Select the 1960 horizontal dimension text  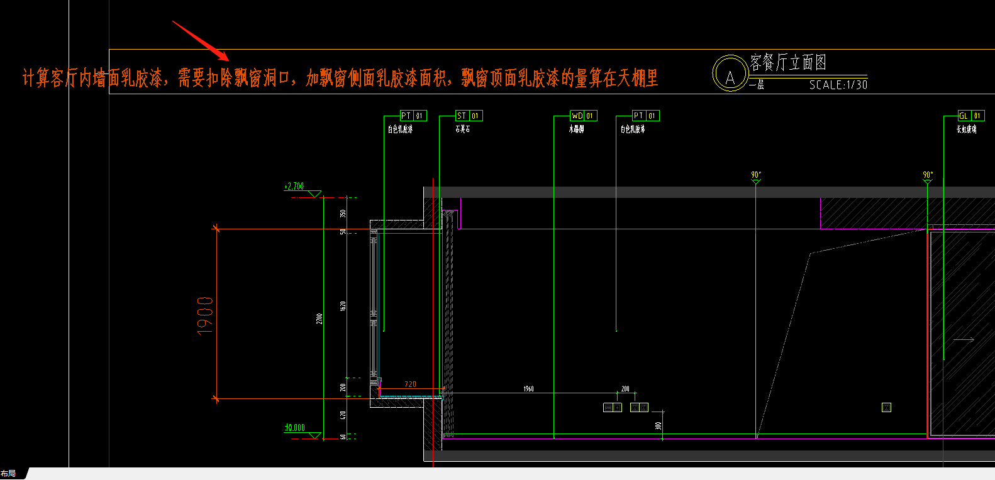click(x=528, y=389)
